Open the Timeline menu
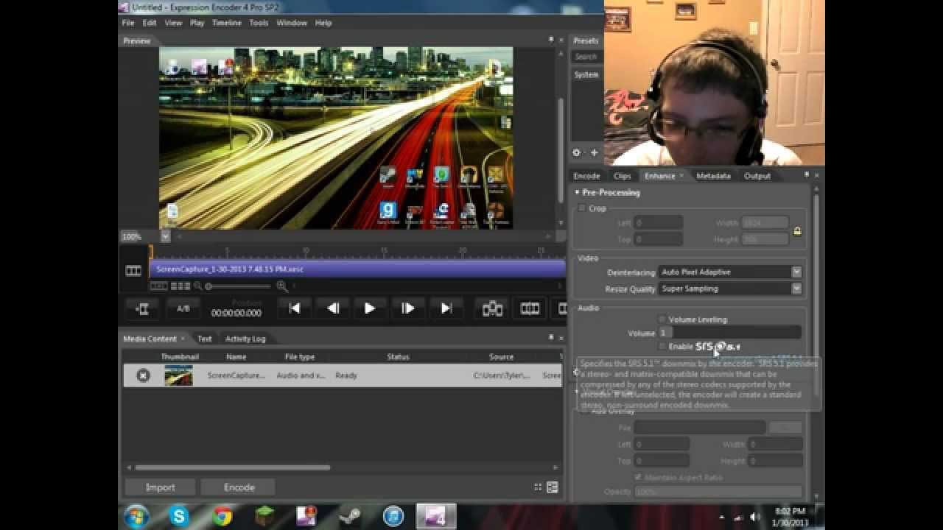This screenshot has width=943, height=530. 227,23
